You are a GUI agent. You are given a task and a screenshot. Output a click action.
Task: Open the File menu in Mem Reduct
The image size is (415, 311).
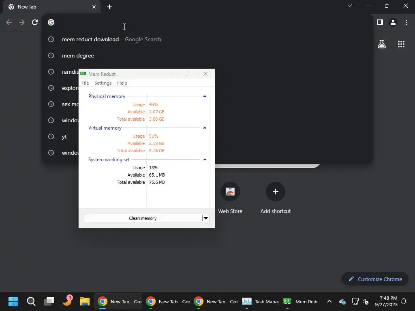point(85,83)
